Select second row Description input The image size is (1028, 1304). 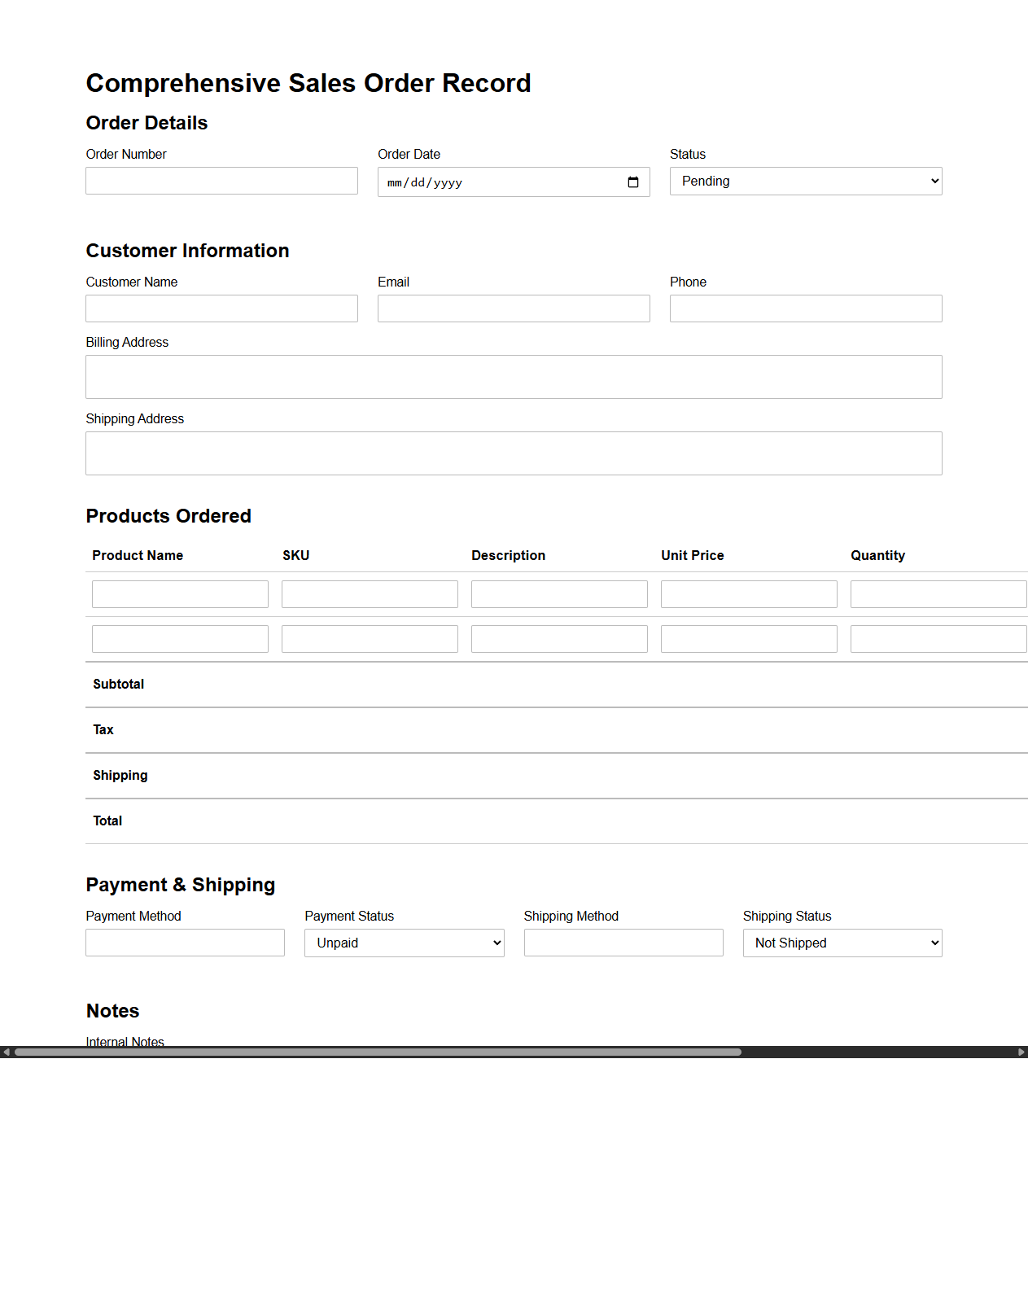click(x=559, y=639)
